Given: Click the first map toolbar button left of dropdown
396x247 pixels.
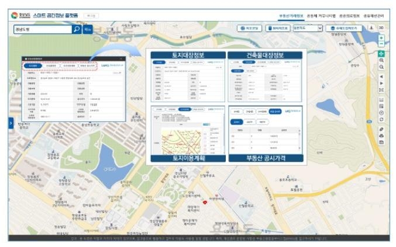Looking at the screenshot, I should coord(249,28).
